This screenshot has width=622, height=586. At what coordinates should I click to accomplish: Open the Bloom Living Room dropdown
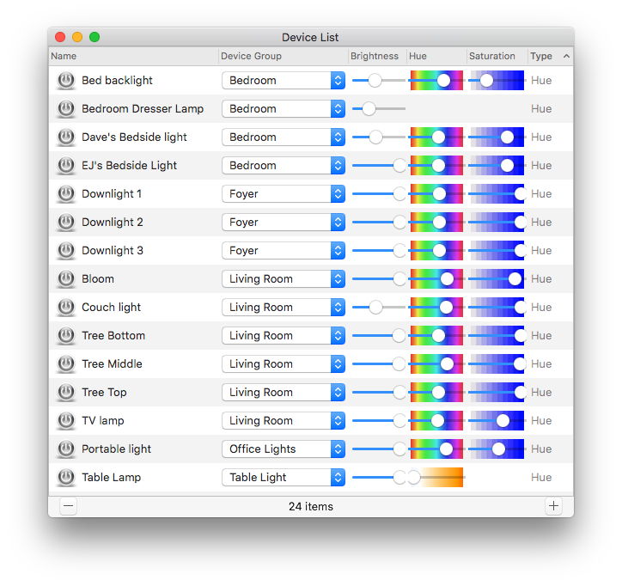pyautogui.click(x=284, y=279)
